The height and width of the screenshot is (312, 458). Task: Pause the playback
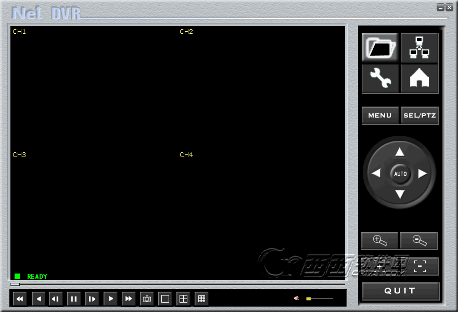tap(73, 298)
